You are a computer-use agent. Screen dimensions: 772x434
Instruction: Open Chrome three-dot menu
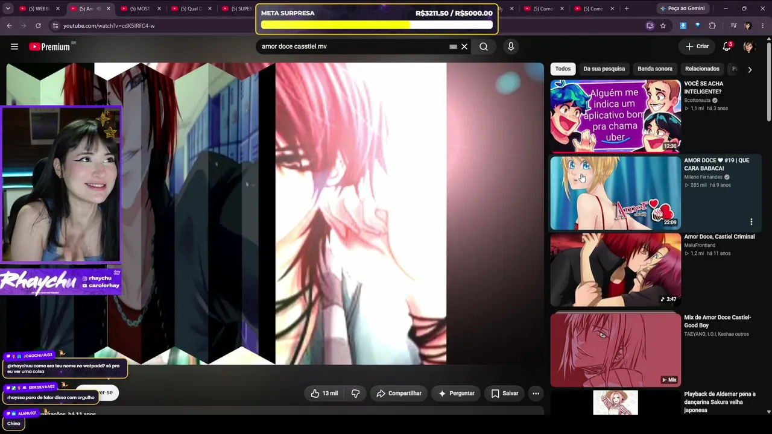762,26
